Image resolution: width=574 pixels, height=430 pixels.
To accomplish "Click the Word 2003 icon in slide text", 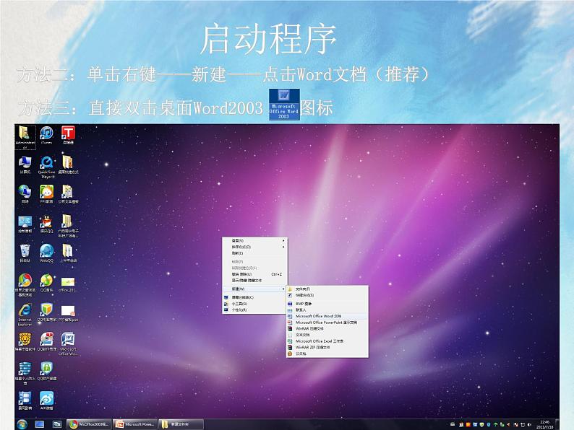I will (284, 105).
